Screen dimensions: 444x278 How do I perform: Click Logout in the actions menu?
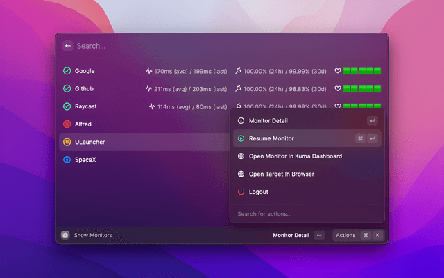[x=258, y=192]
